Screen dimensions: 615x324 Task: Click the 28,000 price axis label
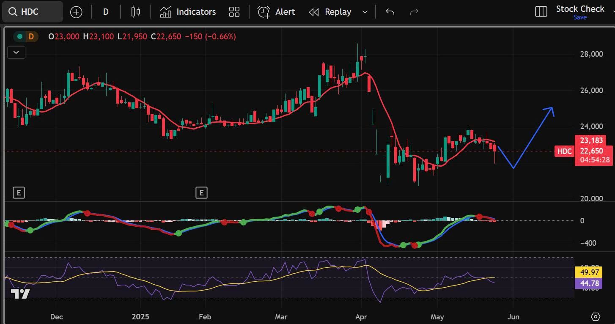(591, 54)
